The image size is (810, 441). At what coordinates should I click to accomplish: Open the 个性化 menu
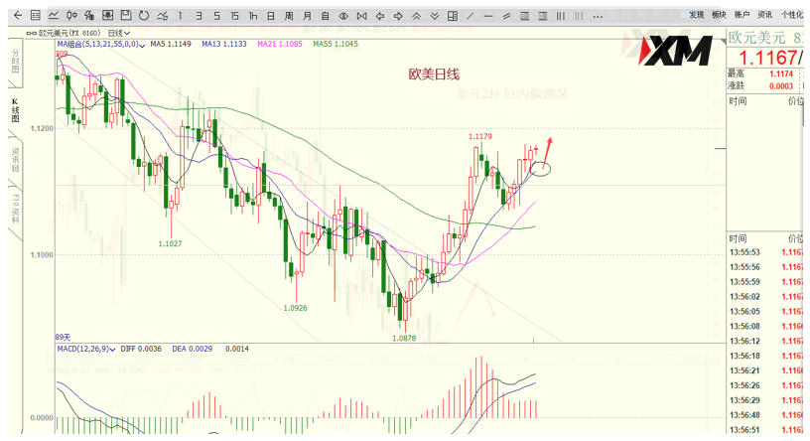coord(791,15)
